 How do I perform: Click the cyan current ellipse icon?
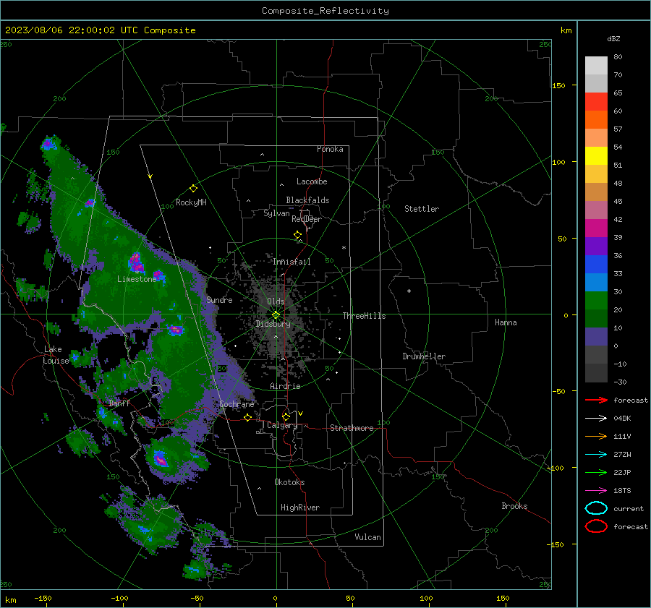point(596,508)
